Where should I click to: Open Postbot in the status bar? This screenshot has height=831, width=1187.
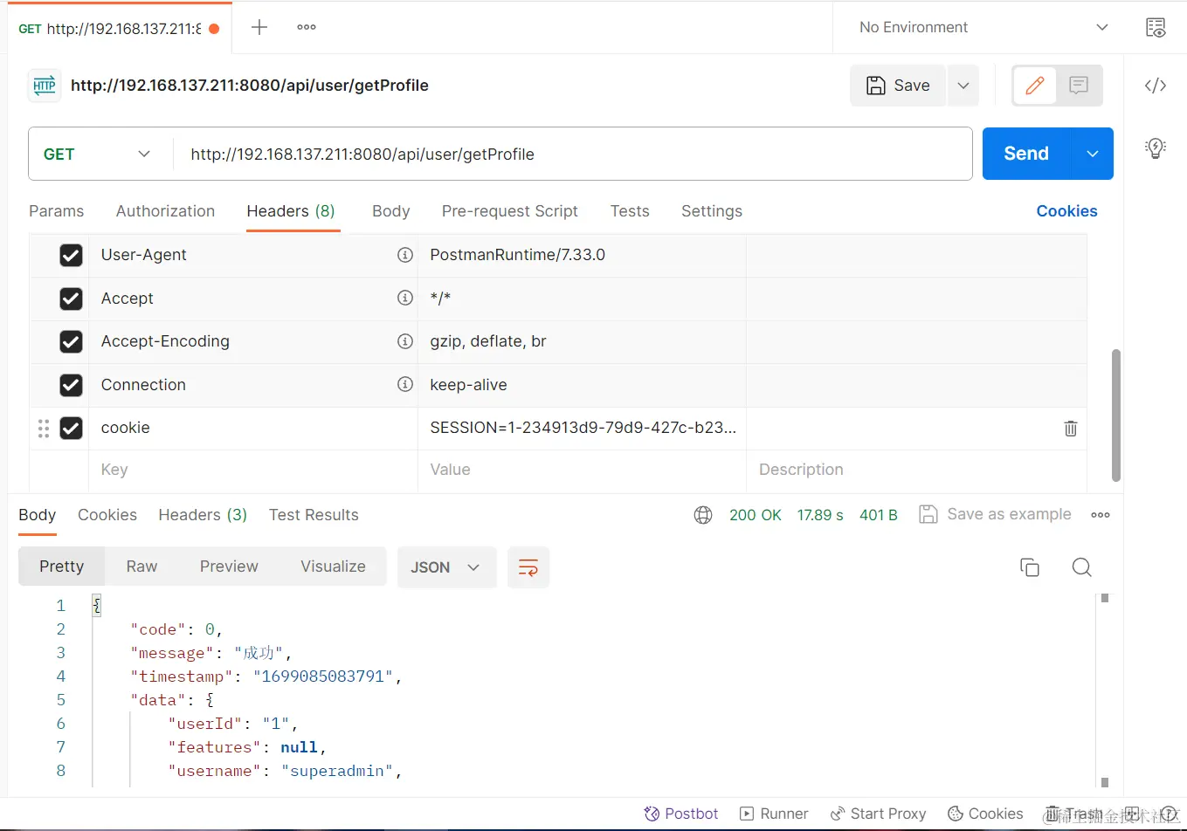click(x=681, y=814)
